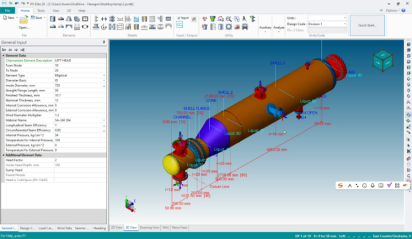412x239 pixels.
Task: Click the lambda icon in Utility group
Action: [245, 19]
